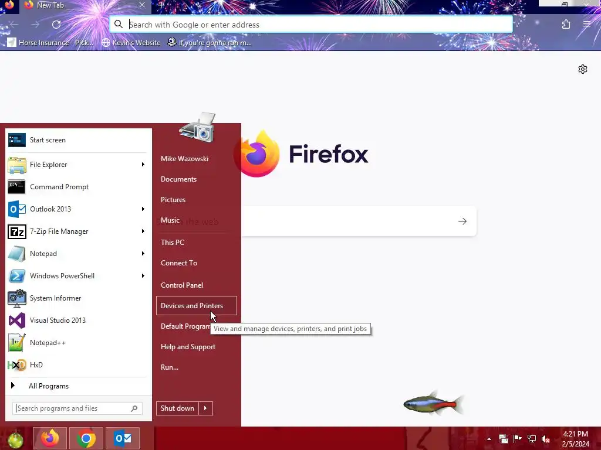Select the New Tab tab

[x=85, y=6]
